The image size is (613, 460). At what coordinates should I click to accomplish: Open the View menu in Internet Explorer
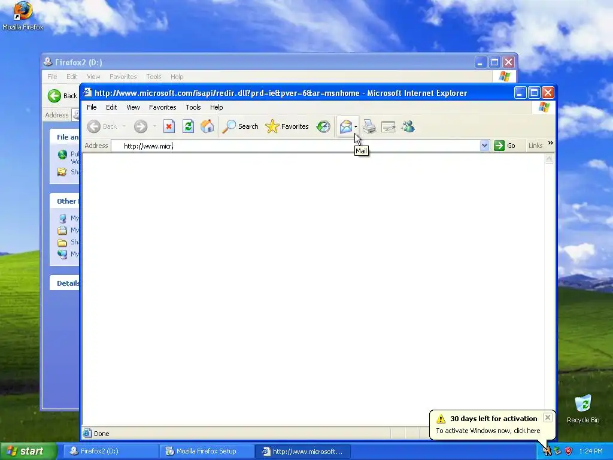tap(133, 107)
